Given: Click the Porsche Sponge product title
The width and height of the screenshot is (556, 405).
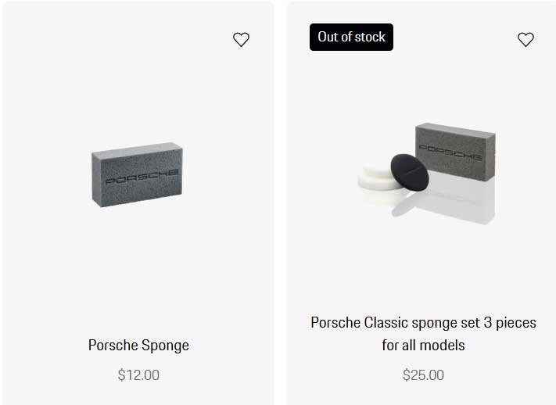Looking at the screenshot, I should pos(138,345).
